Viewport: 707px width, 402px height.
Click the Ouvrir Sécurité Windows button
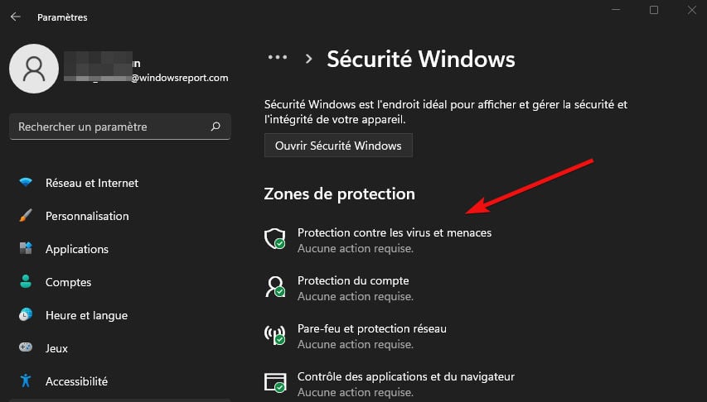coord(338,146)
